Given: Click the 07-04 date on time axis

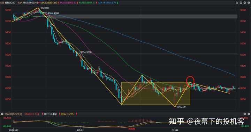Looking at the screenshot, I should point(175,130).
